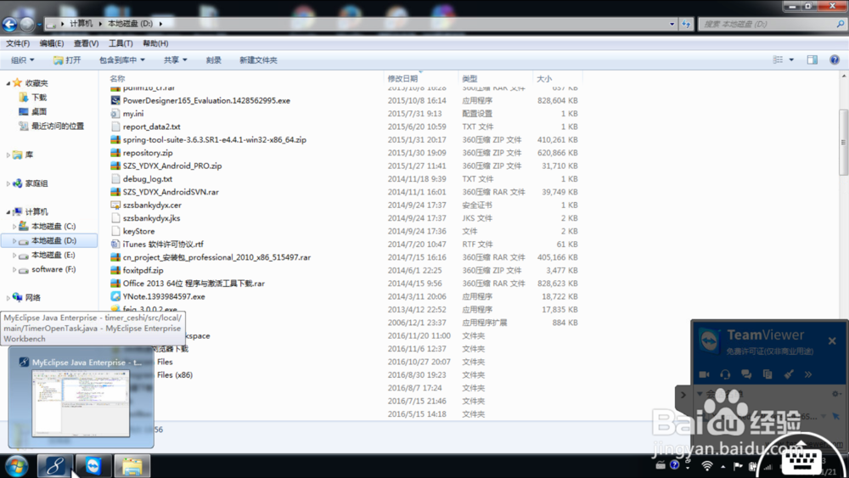849x478 pixels.
Task: Open the 文件(F) menu
Action: click(x=18, y=43)
